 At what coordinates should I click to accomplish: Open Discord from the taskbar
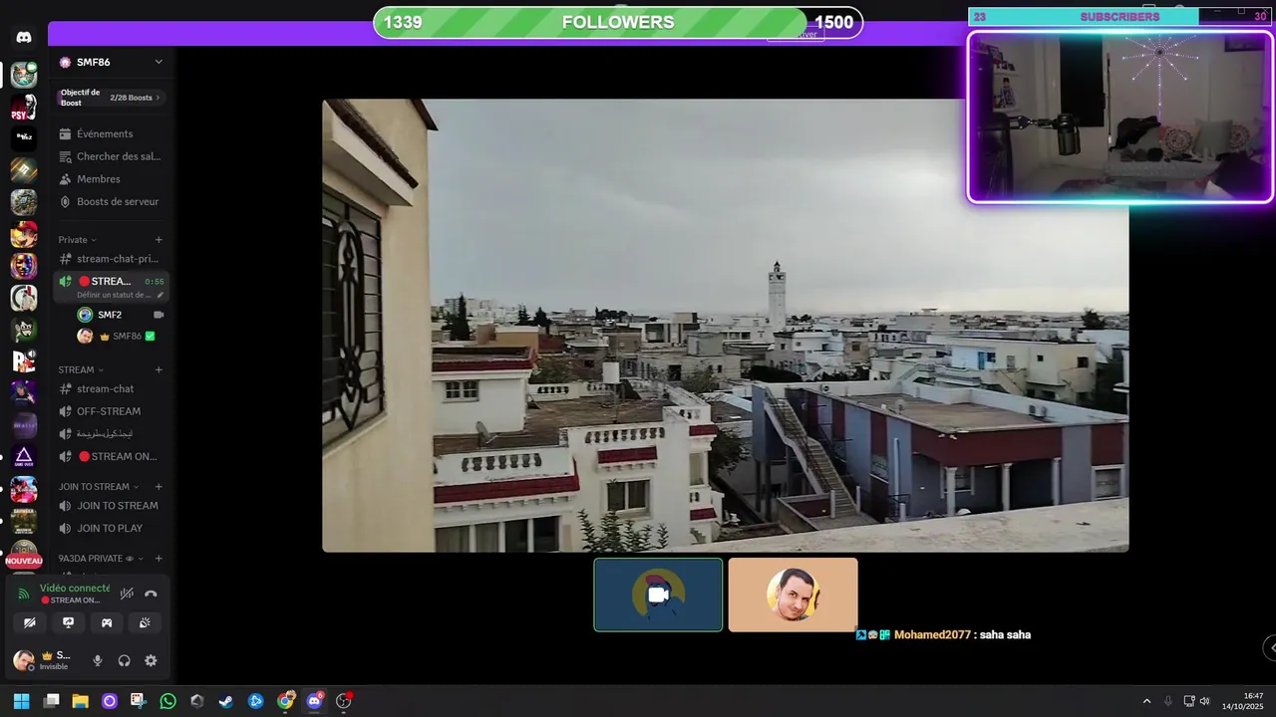pos(315,701)
